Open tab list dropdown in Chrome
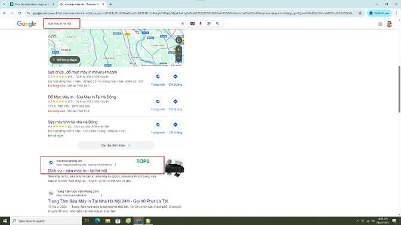The image size is (401, 225). pyautogui.click(x=4, y=4)
